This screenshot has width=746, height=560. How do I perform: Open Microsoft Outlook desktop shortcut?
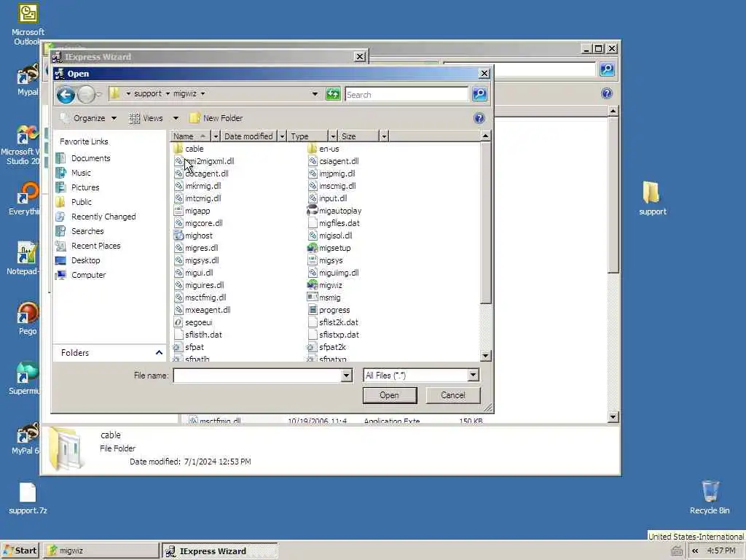(28, 25)
